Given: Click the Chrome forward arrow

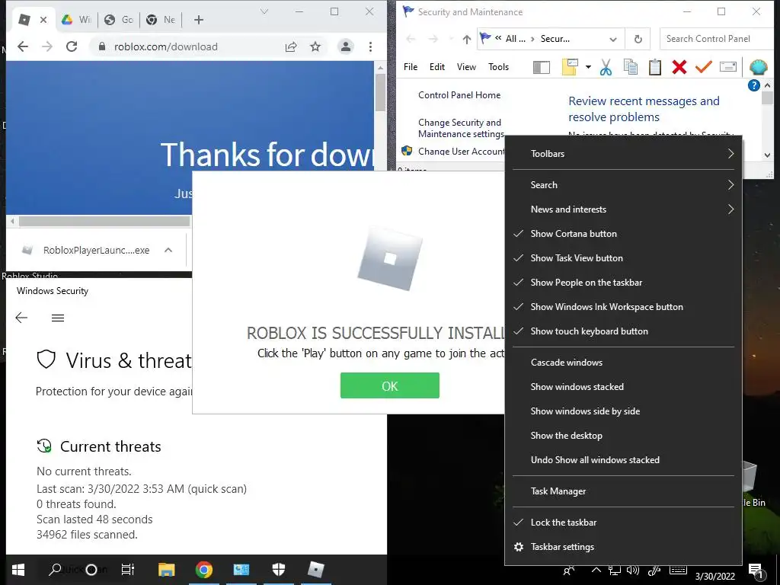Looking at the screenshot, I should coord(47,46).
